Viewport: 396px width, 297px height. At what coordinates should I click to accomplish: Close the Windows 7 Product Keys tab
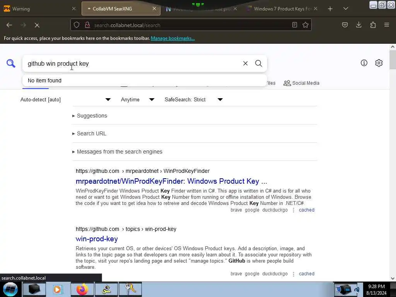(316, 9)
